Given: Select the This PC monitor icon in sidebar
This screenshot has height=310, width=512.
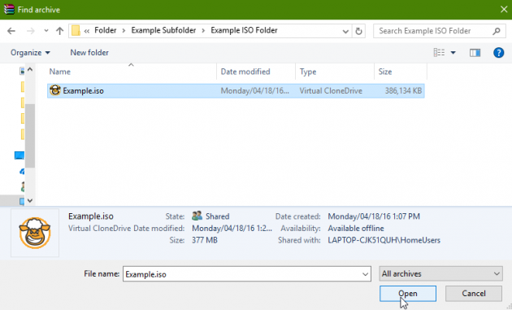Looking at the screenshot, I should (x=20, y=155).
